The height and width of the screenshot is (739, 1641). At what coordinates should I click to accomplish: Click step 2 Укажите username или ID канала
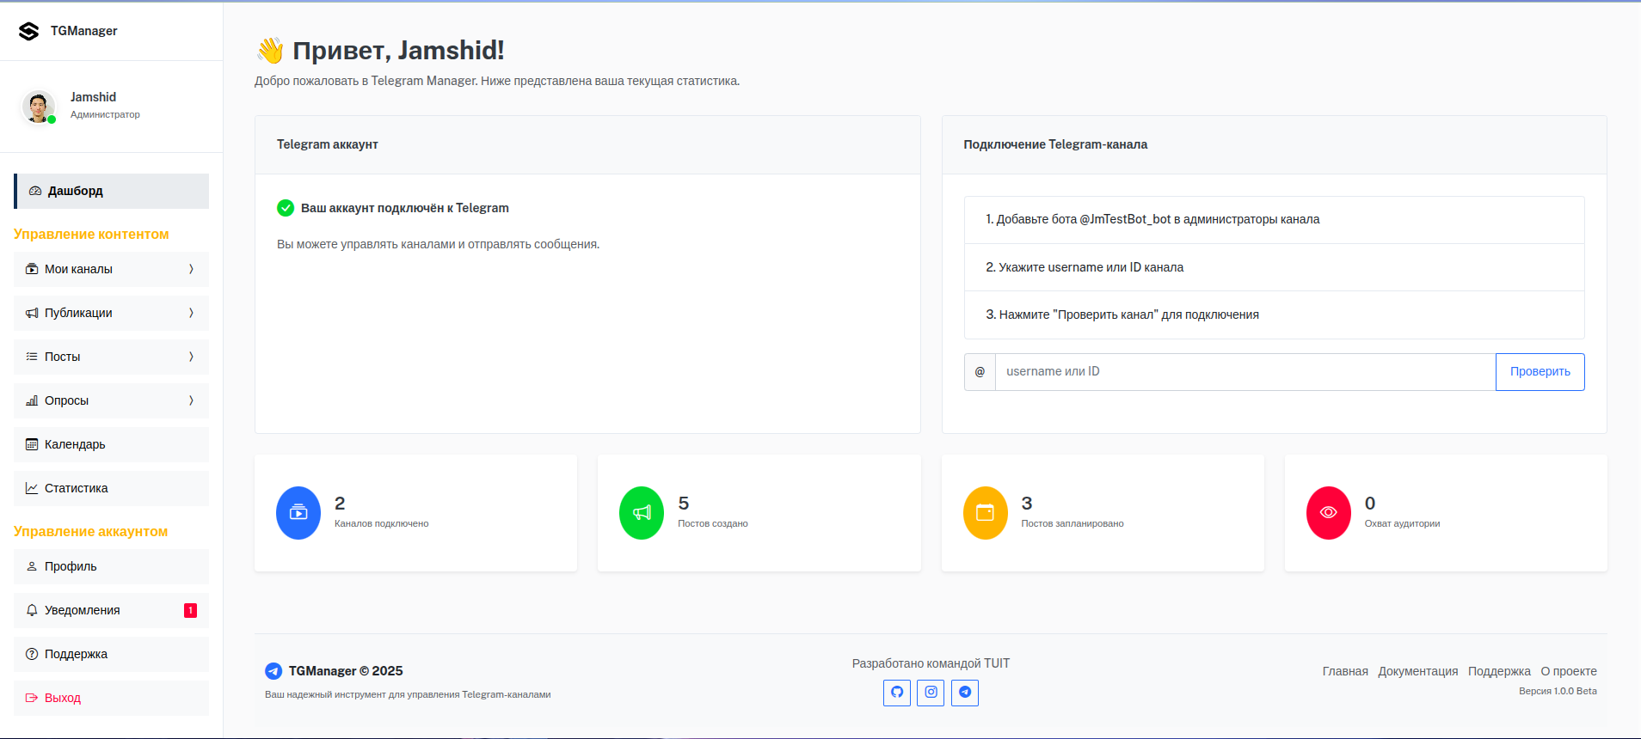pyautogui.click(x=1274, y=267)
